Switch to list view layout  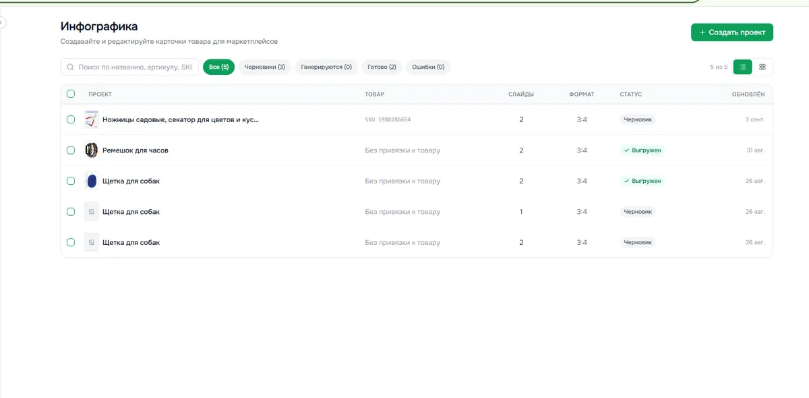[x=742, y=67]
